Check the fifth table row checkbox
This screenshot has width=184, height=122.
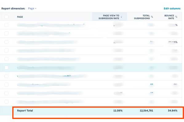click(6, 59)
